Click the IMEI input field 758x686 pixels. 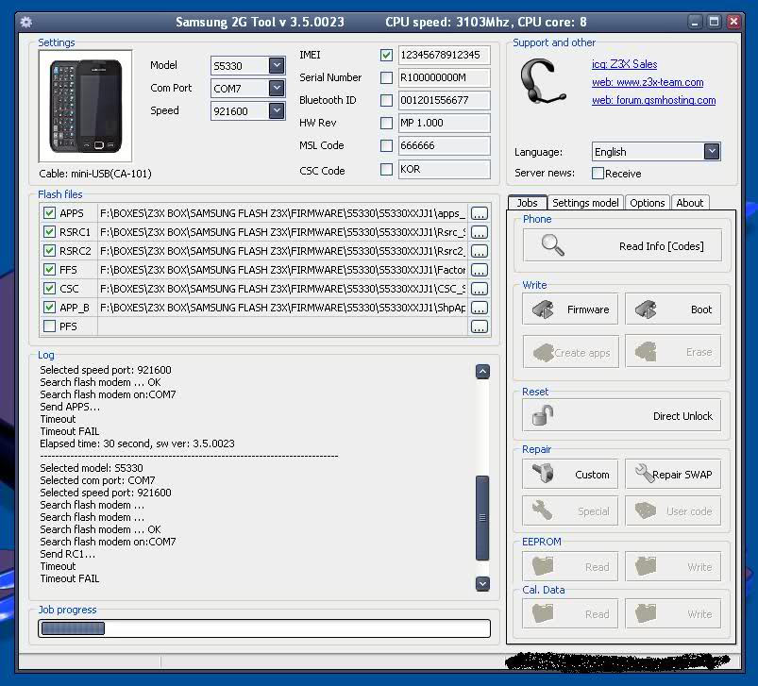tap(444, 55)
